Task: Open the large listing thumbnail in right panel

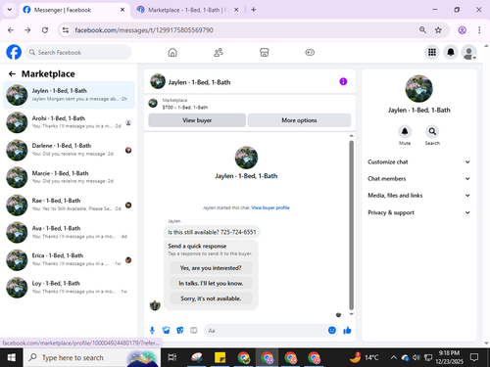Action: 418,88
